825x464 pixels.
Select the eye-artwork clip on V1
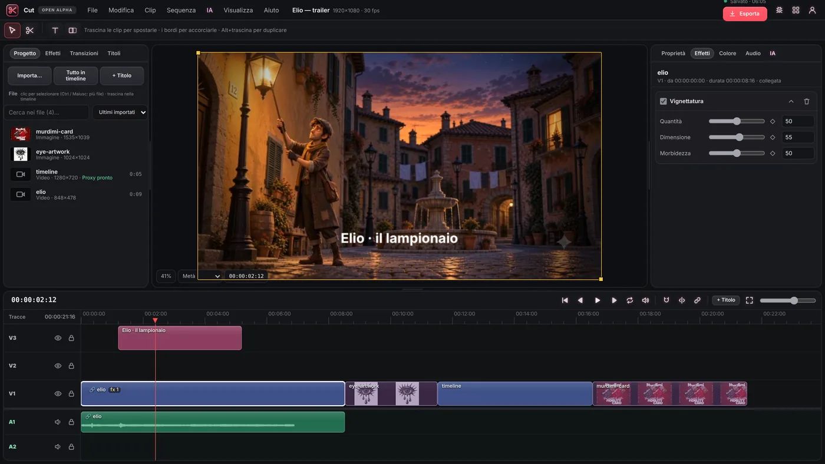(x=391, y=393)
